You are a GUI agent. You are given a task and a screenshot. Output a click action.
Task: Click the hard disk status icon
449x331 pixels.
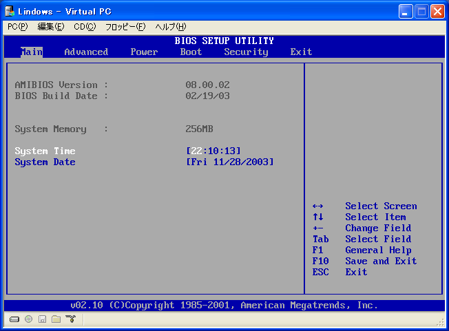14,319
